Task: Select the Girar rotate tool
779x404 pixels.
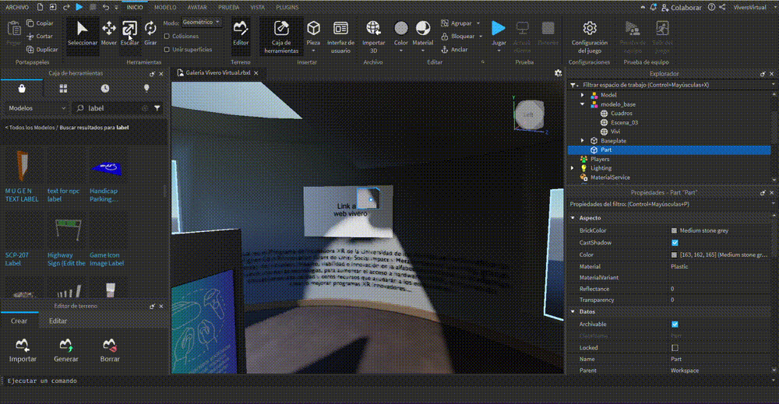Action: (x=150, y=33)
